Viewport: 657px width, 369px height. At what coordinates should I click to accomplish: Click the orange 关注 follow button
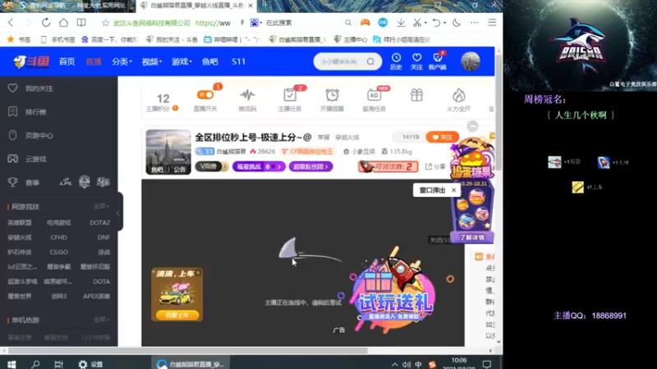point(443,137)
